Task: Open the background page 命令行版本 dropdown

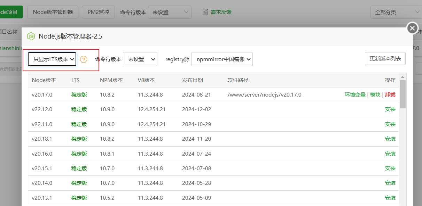Action: pos(170,12)
